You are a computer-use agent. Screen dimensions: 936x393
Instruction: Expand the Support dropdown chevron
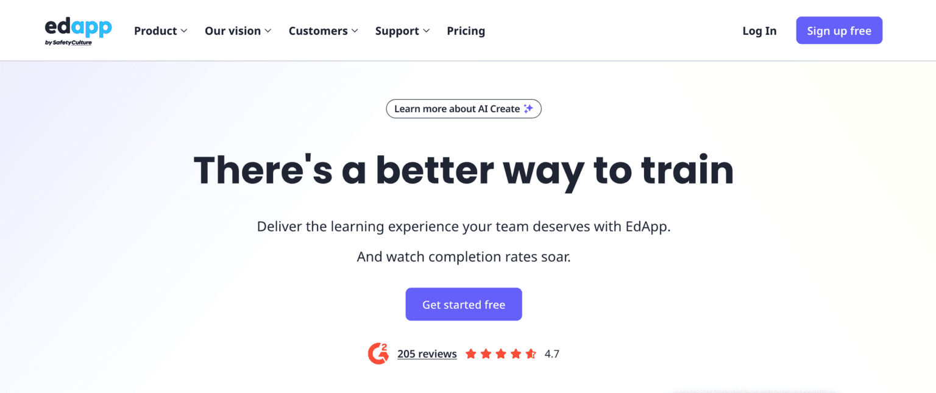pyautogui.click(x=427, y=31)
